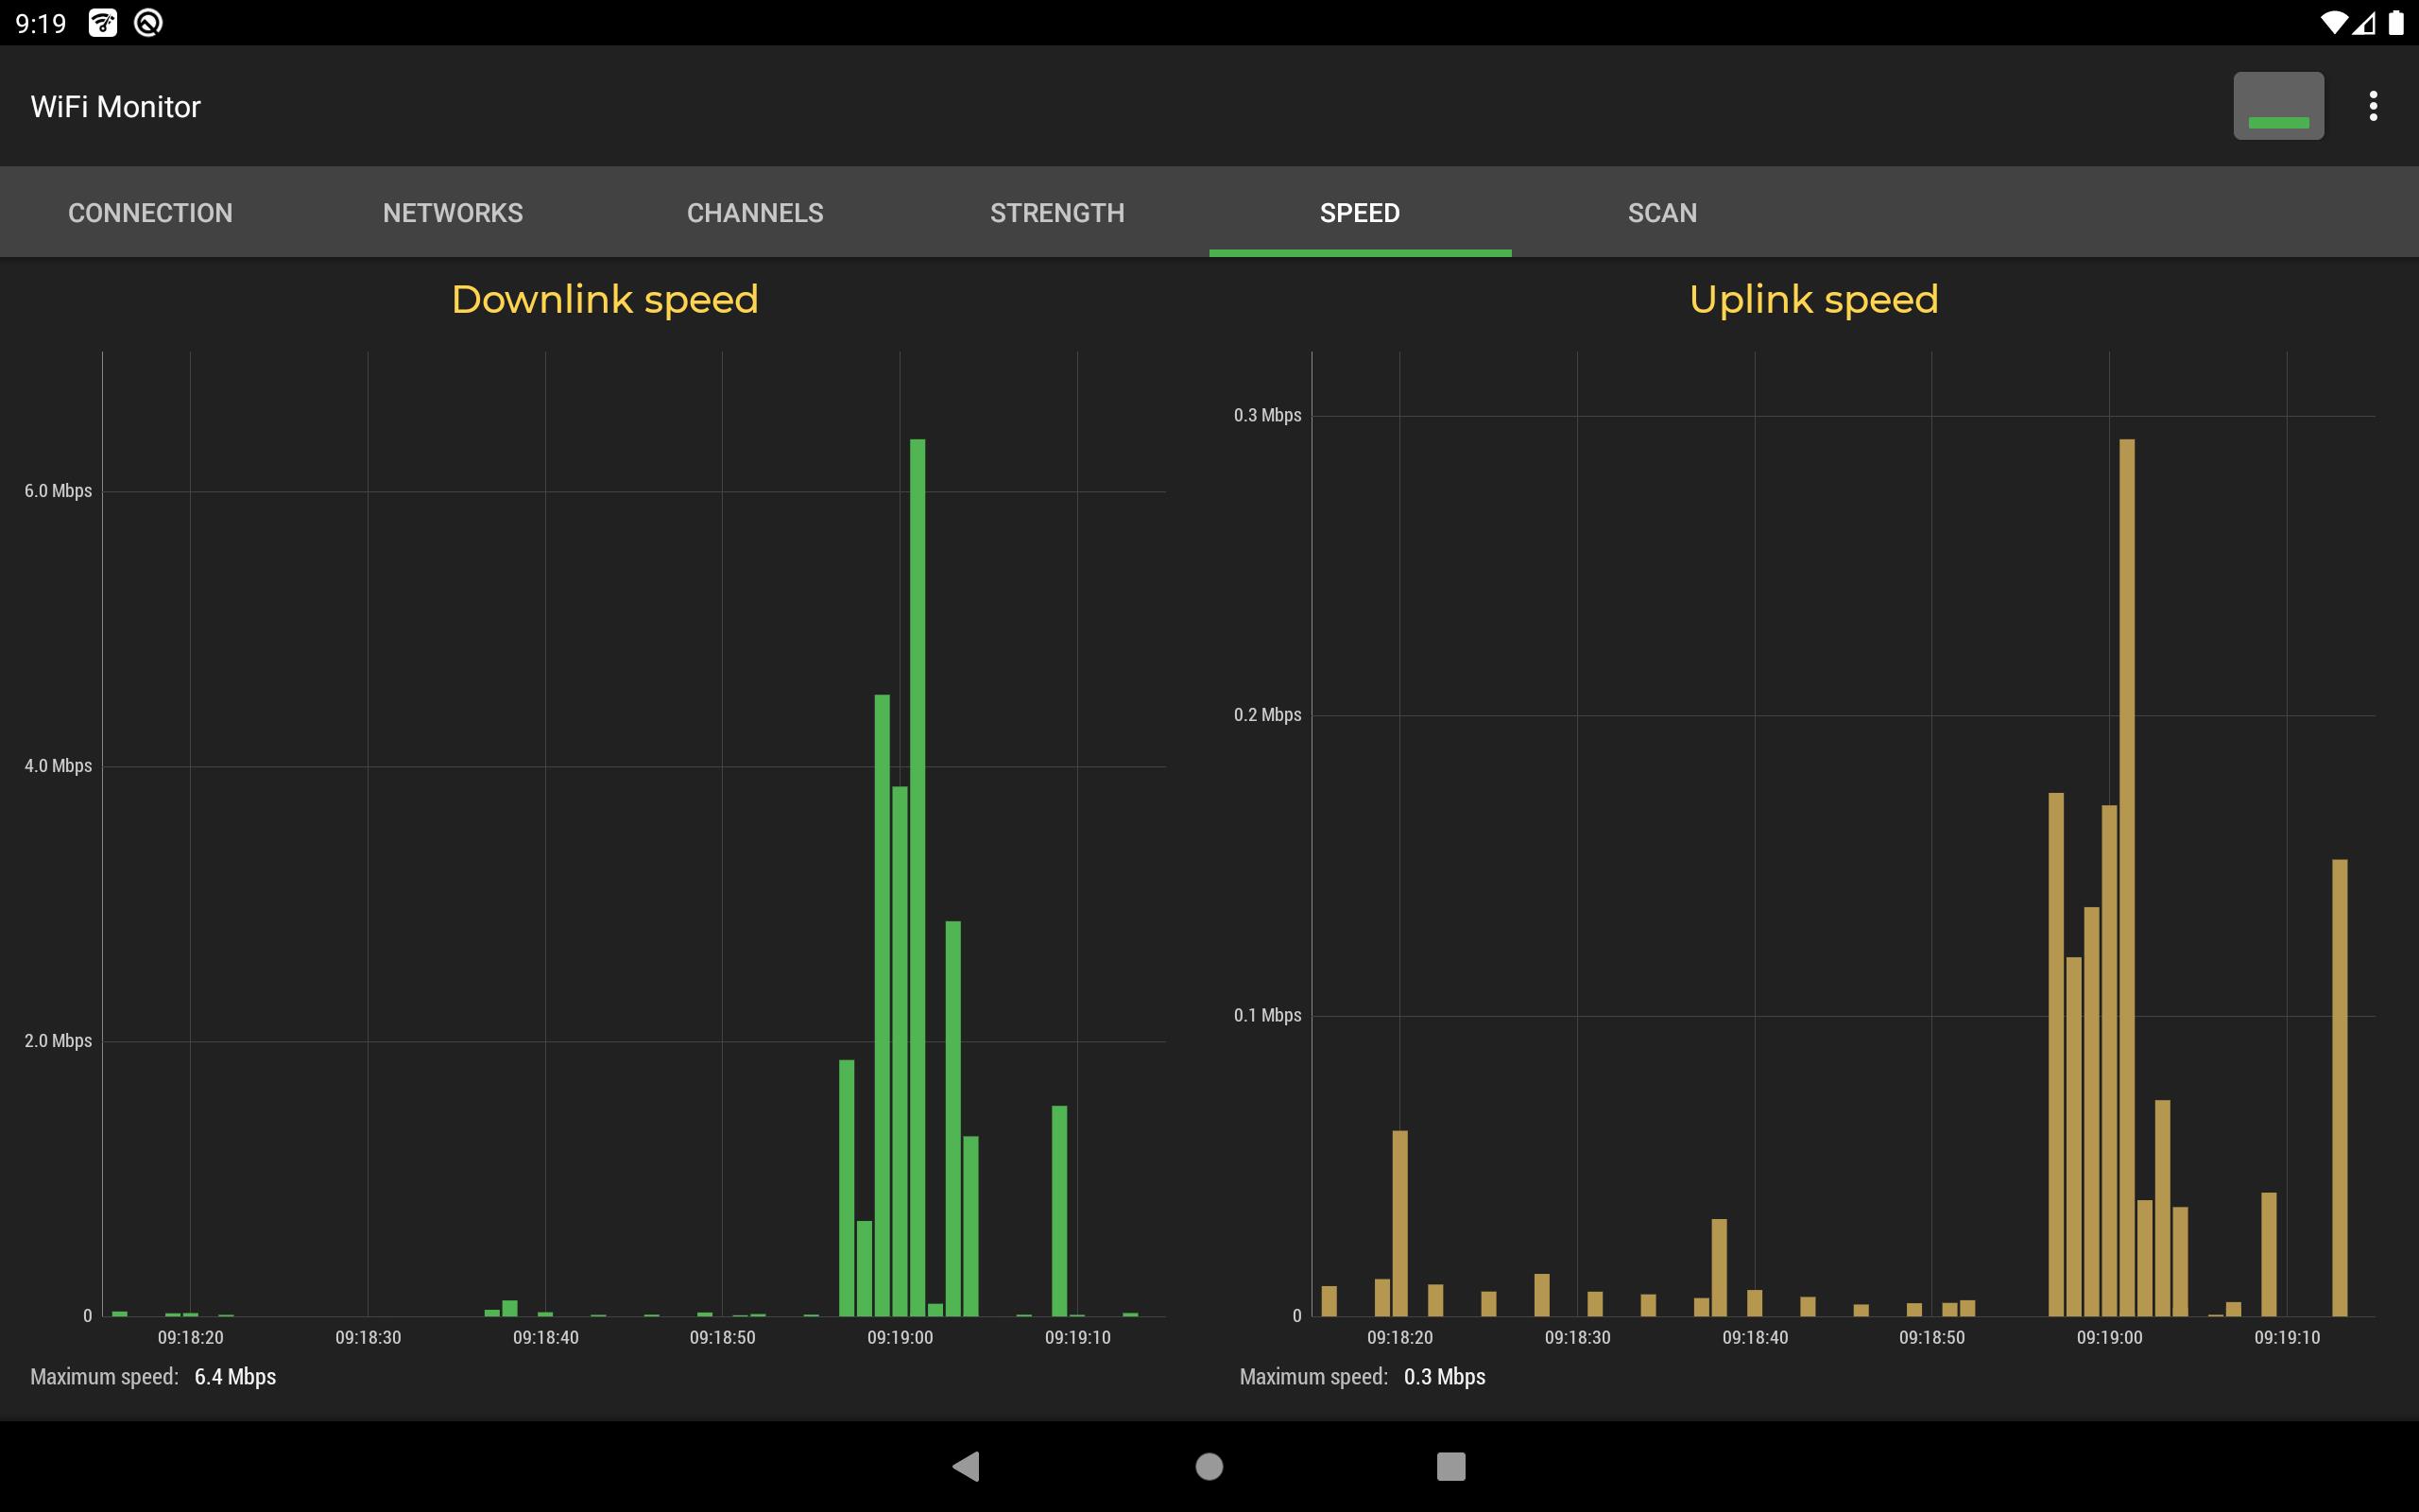Tap downlink 09:18:20 time label
Viewport: 2419px width, 1512px height.
190,1338
